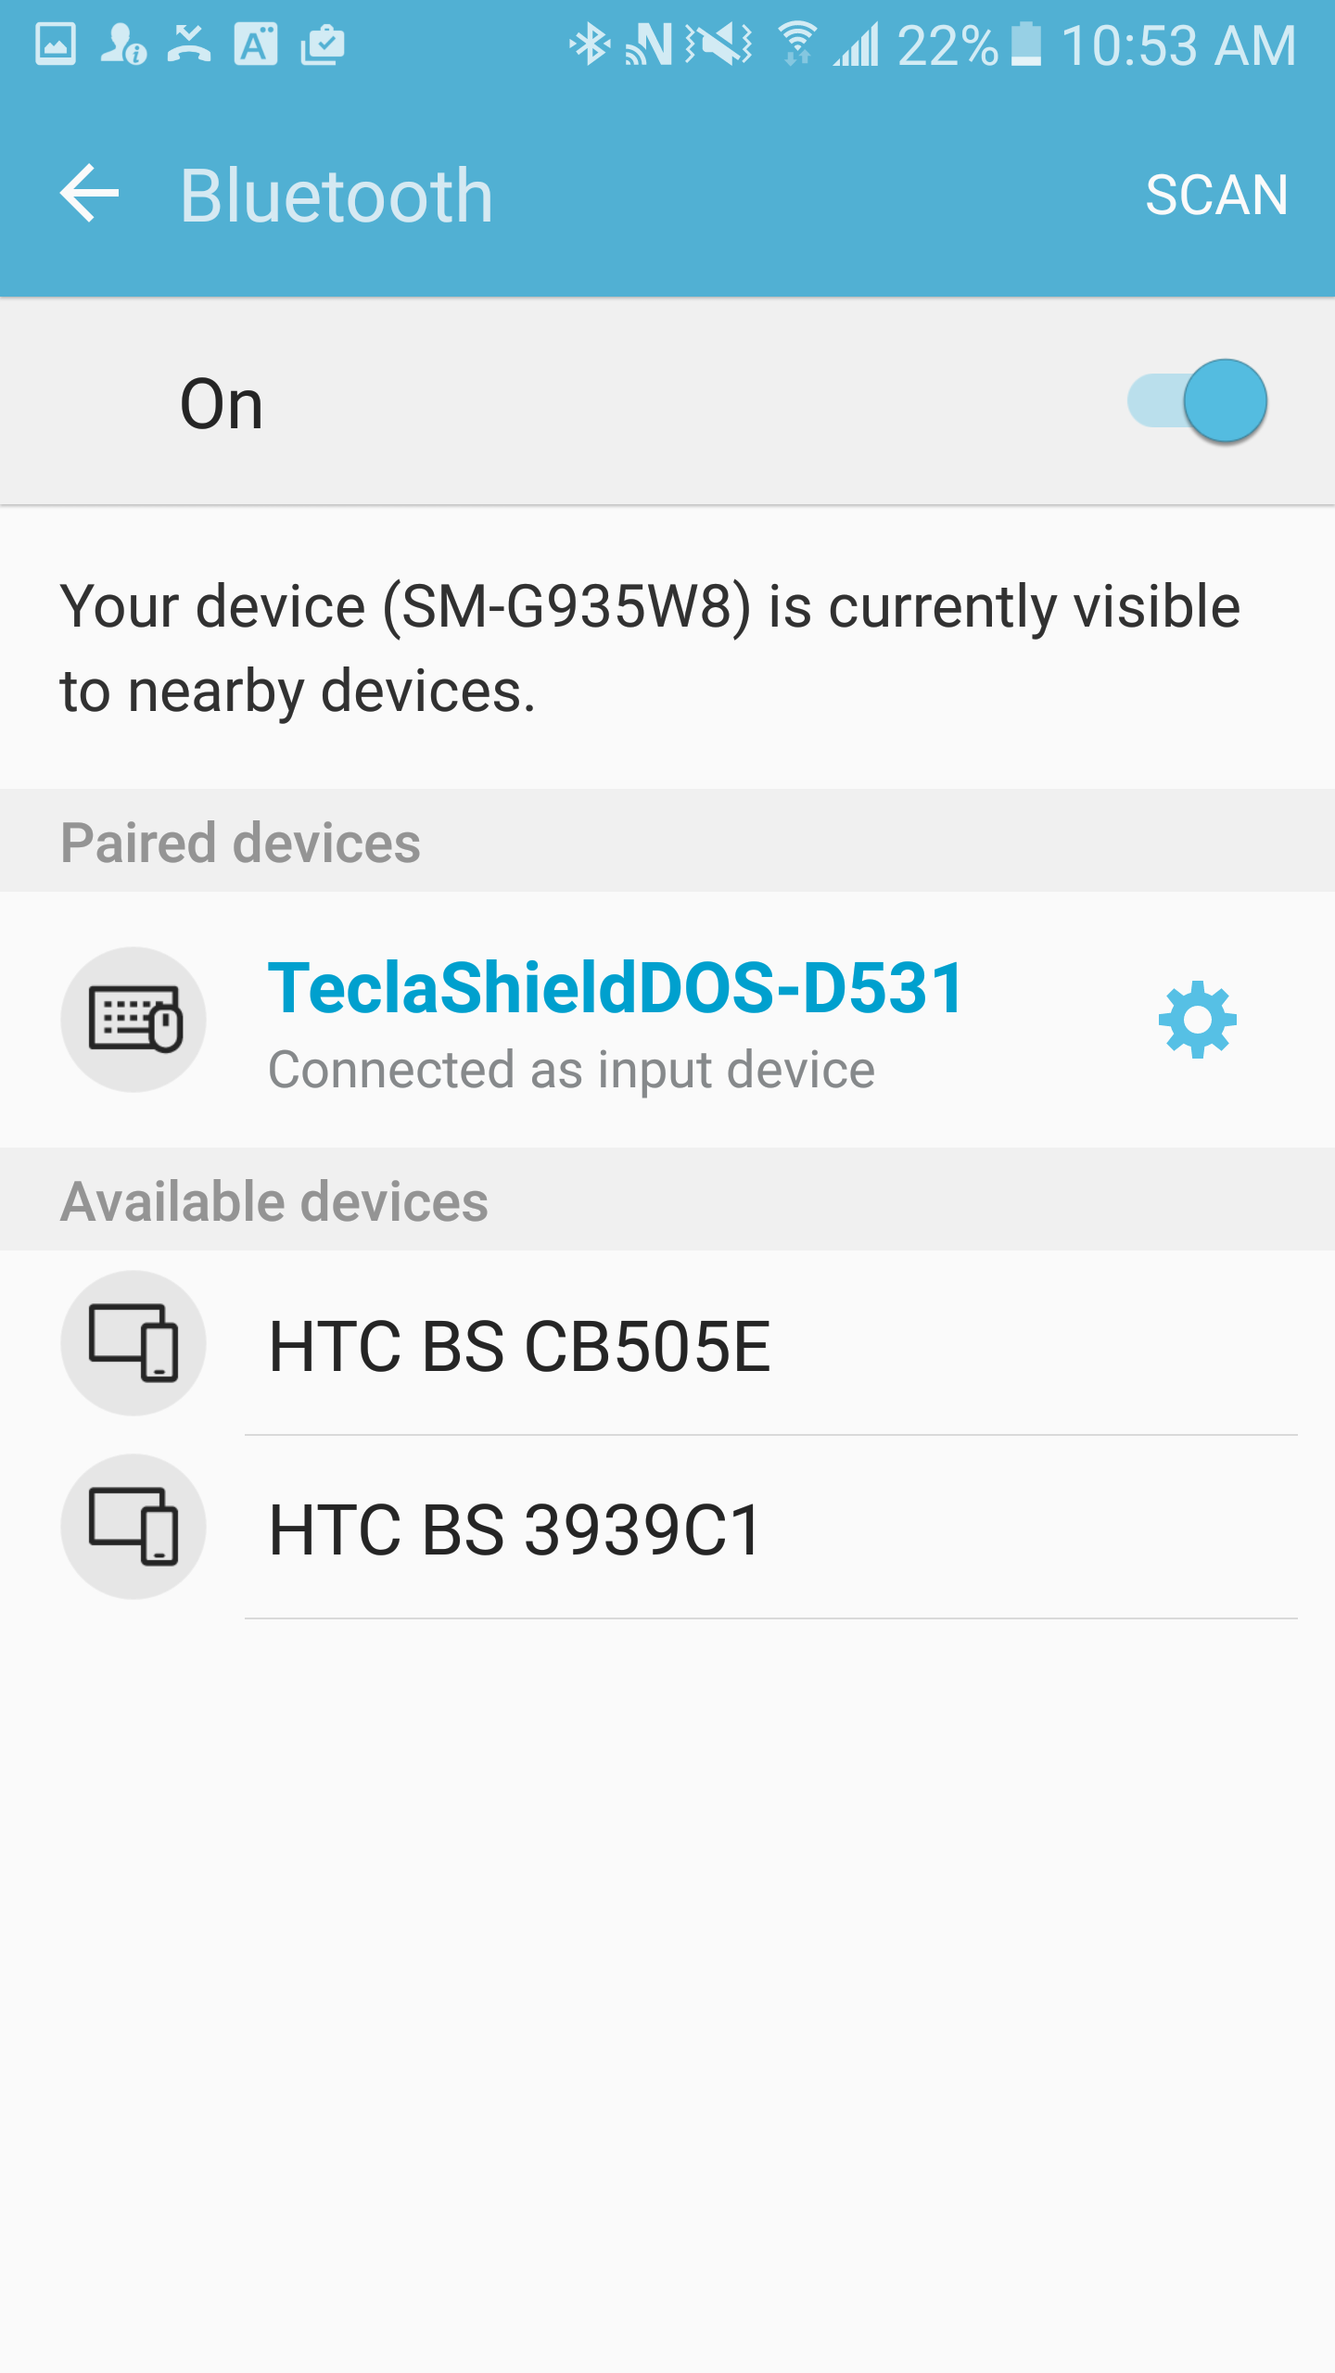1335x2373 pixels.
Task: Tap the "On" label row
Action: tap(222, 404)
